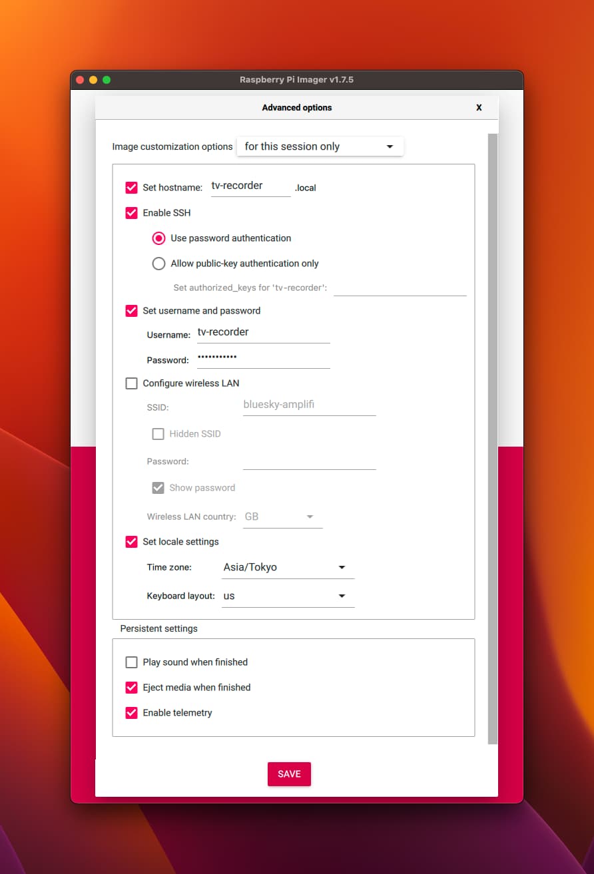Toggle the Set hostname checkbox

point(132,188)
